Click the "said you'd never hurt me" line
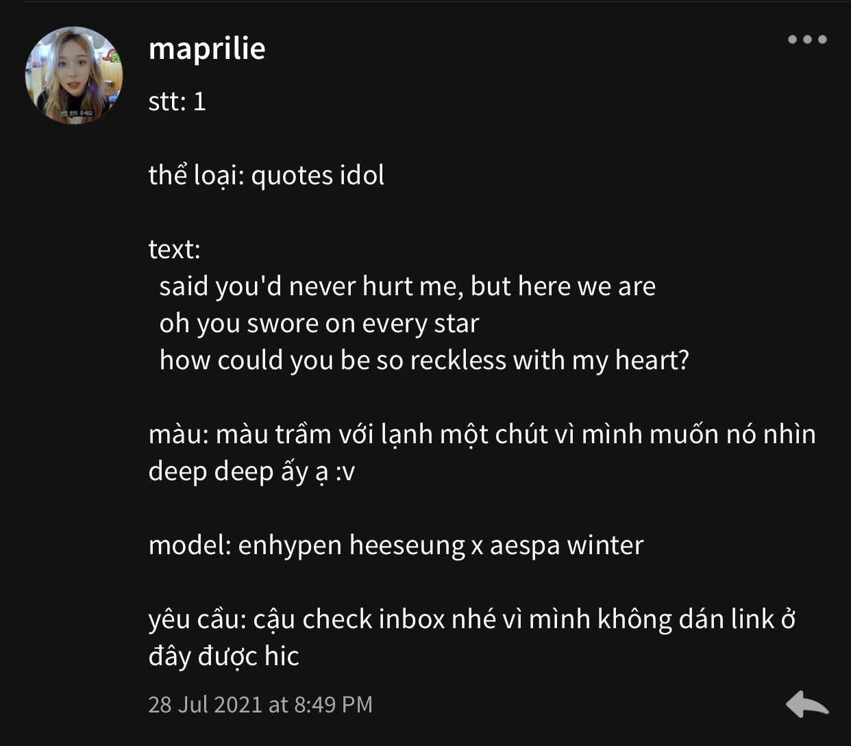This screenshot has width=851, height=746. click(407, 286)
